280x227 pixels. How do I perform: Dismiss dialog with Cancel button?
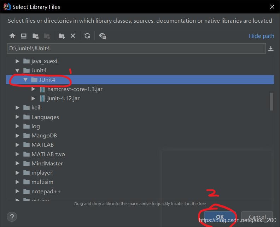257,217
